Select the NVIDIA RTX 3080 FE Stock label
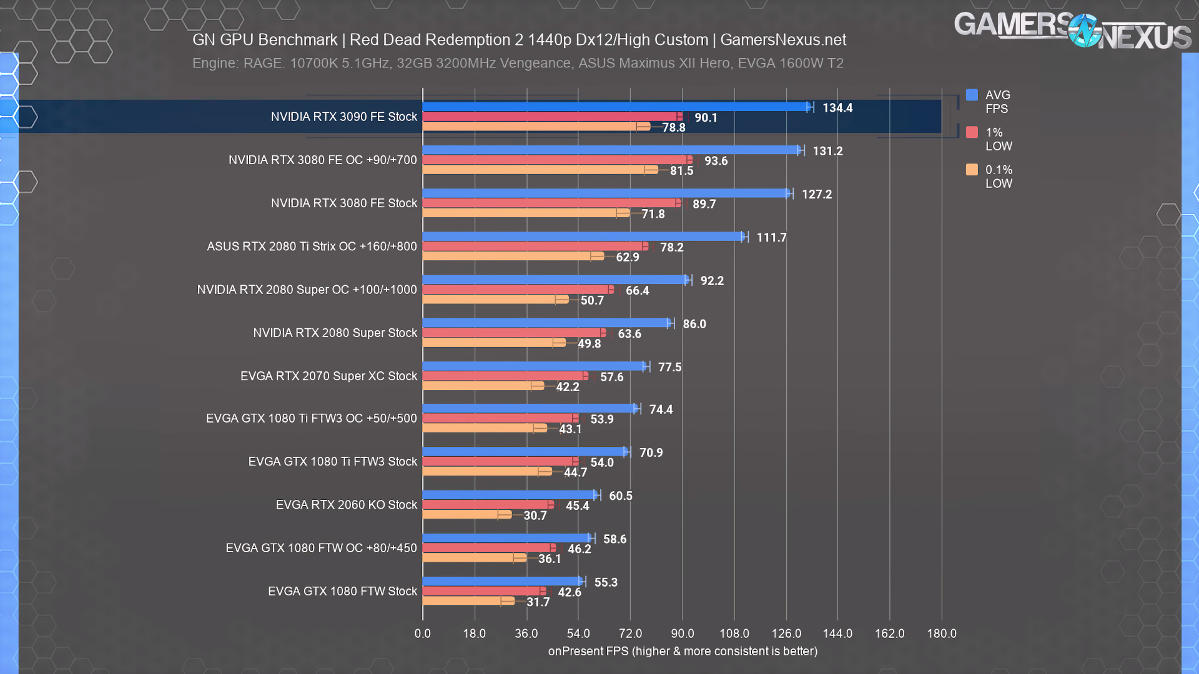 343,203
